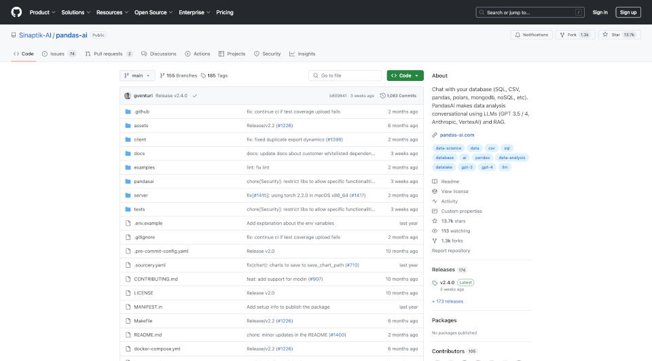Screen dimensions: 652x361
Task: Open the commit history clock icon
Action: 383,96
